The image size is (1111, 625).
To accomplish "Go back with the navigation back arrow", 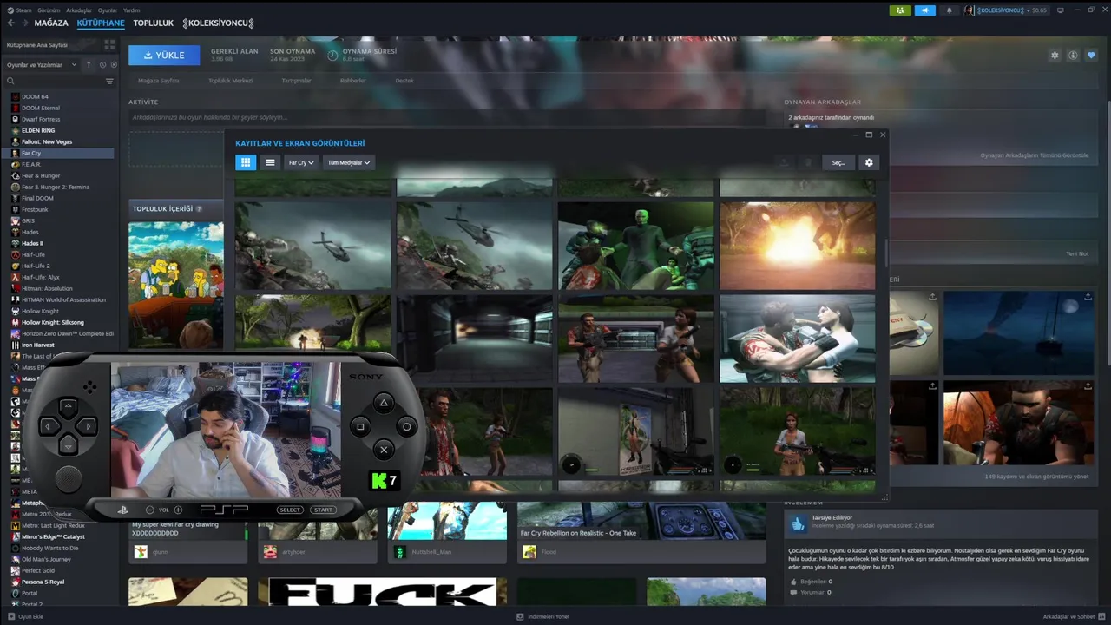I will coord(11,23).
